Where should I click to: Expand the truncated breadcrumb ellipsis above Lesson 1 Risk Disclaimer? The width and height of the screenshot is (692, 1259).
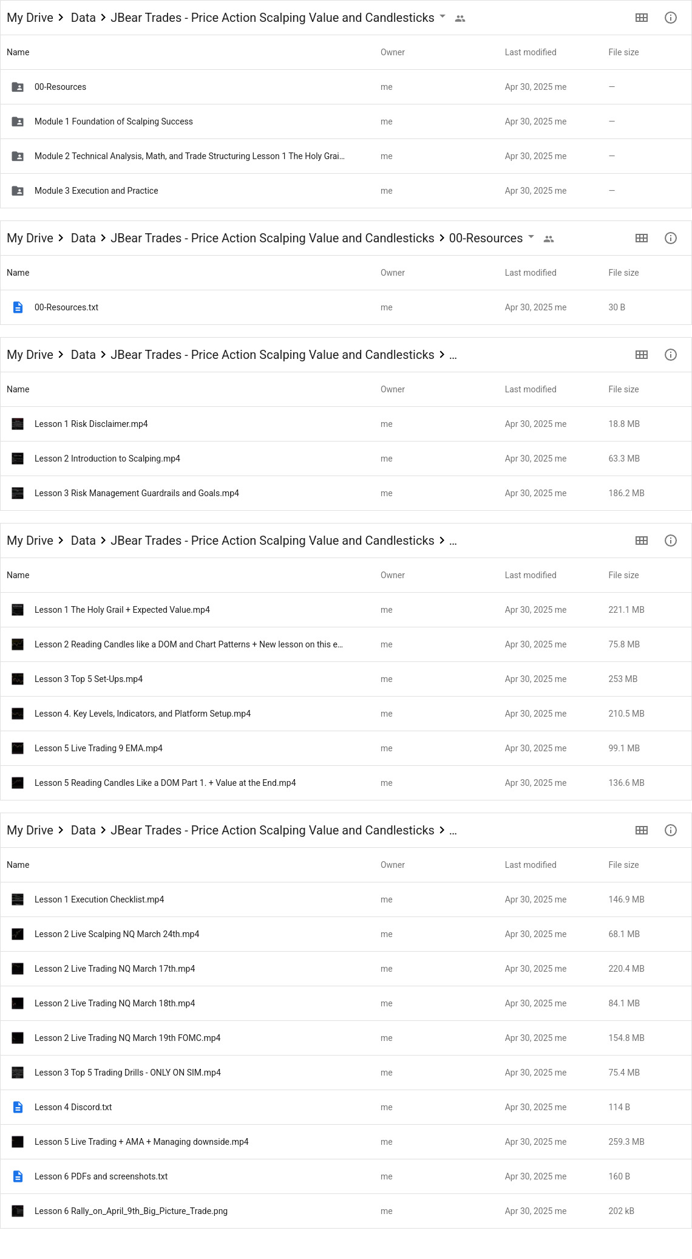tap(453, 355)
